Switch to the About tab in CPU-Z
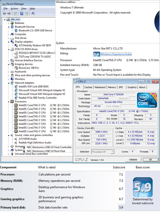Screen dimensions: 160x212 tap(142, 87)
